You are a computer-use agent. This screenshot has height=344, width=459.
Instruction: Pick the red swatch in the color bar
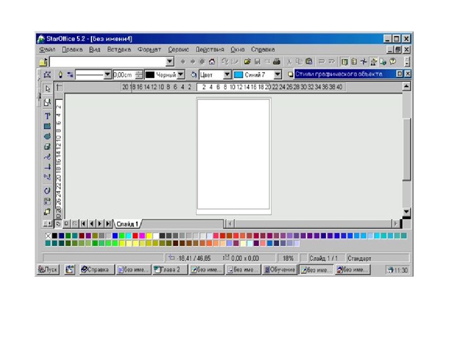(135, 236)
